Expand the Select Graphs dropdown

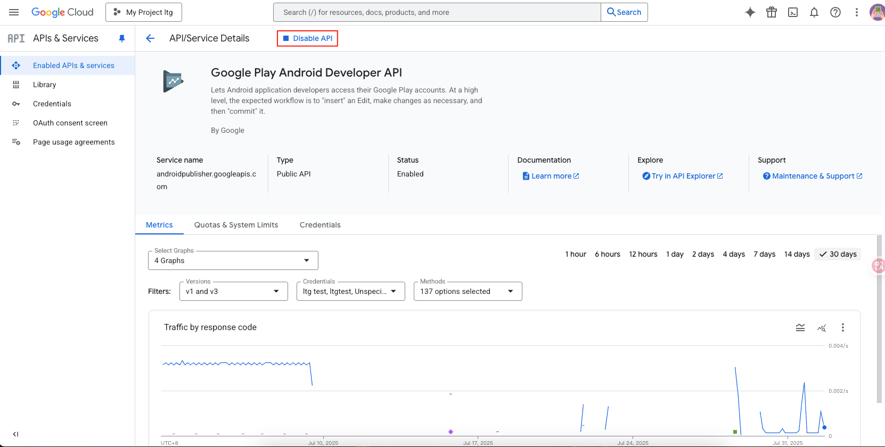[x=233, y=260]
